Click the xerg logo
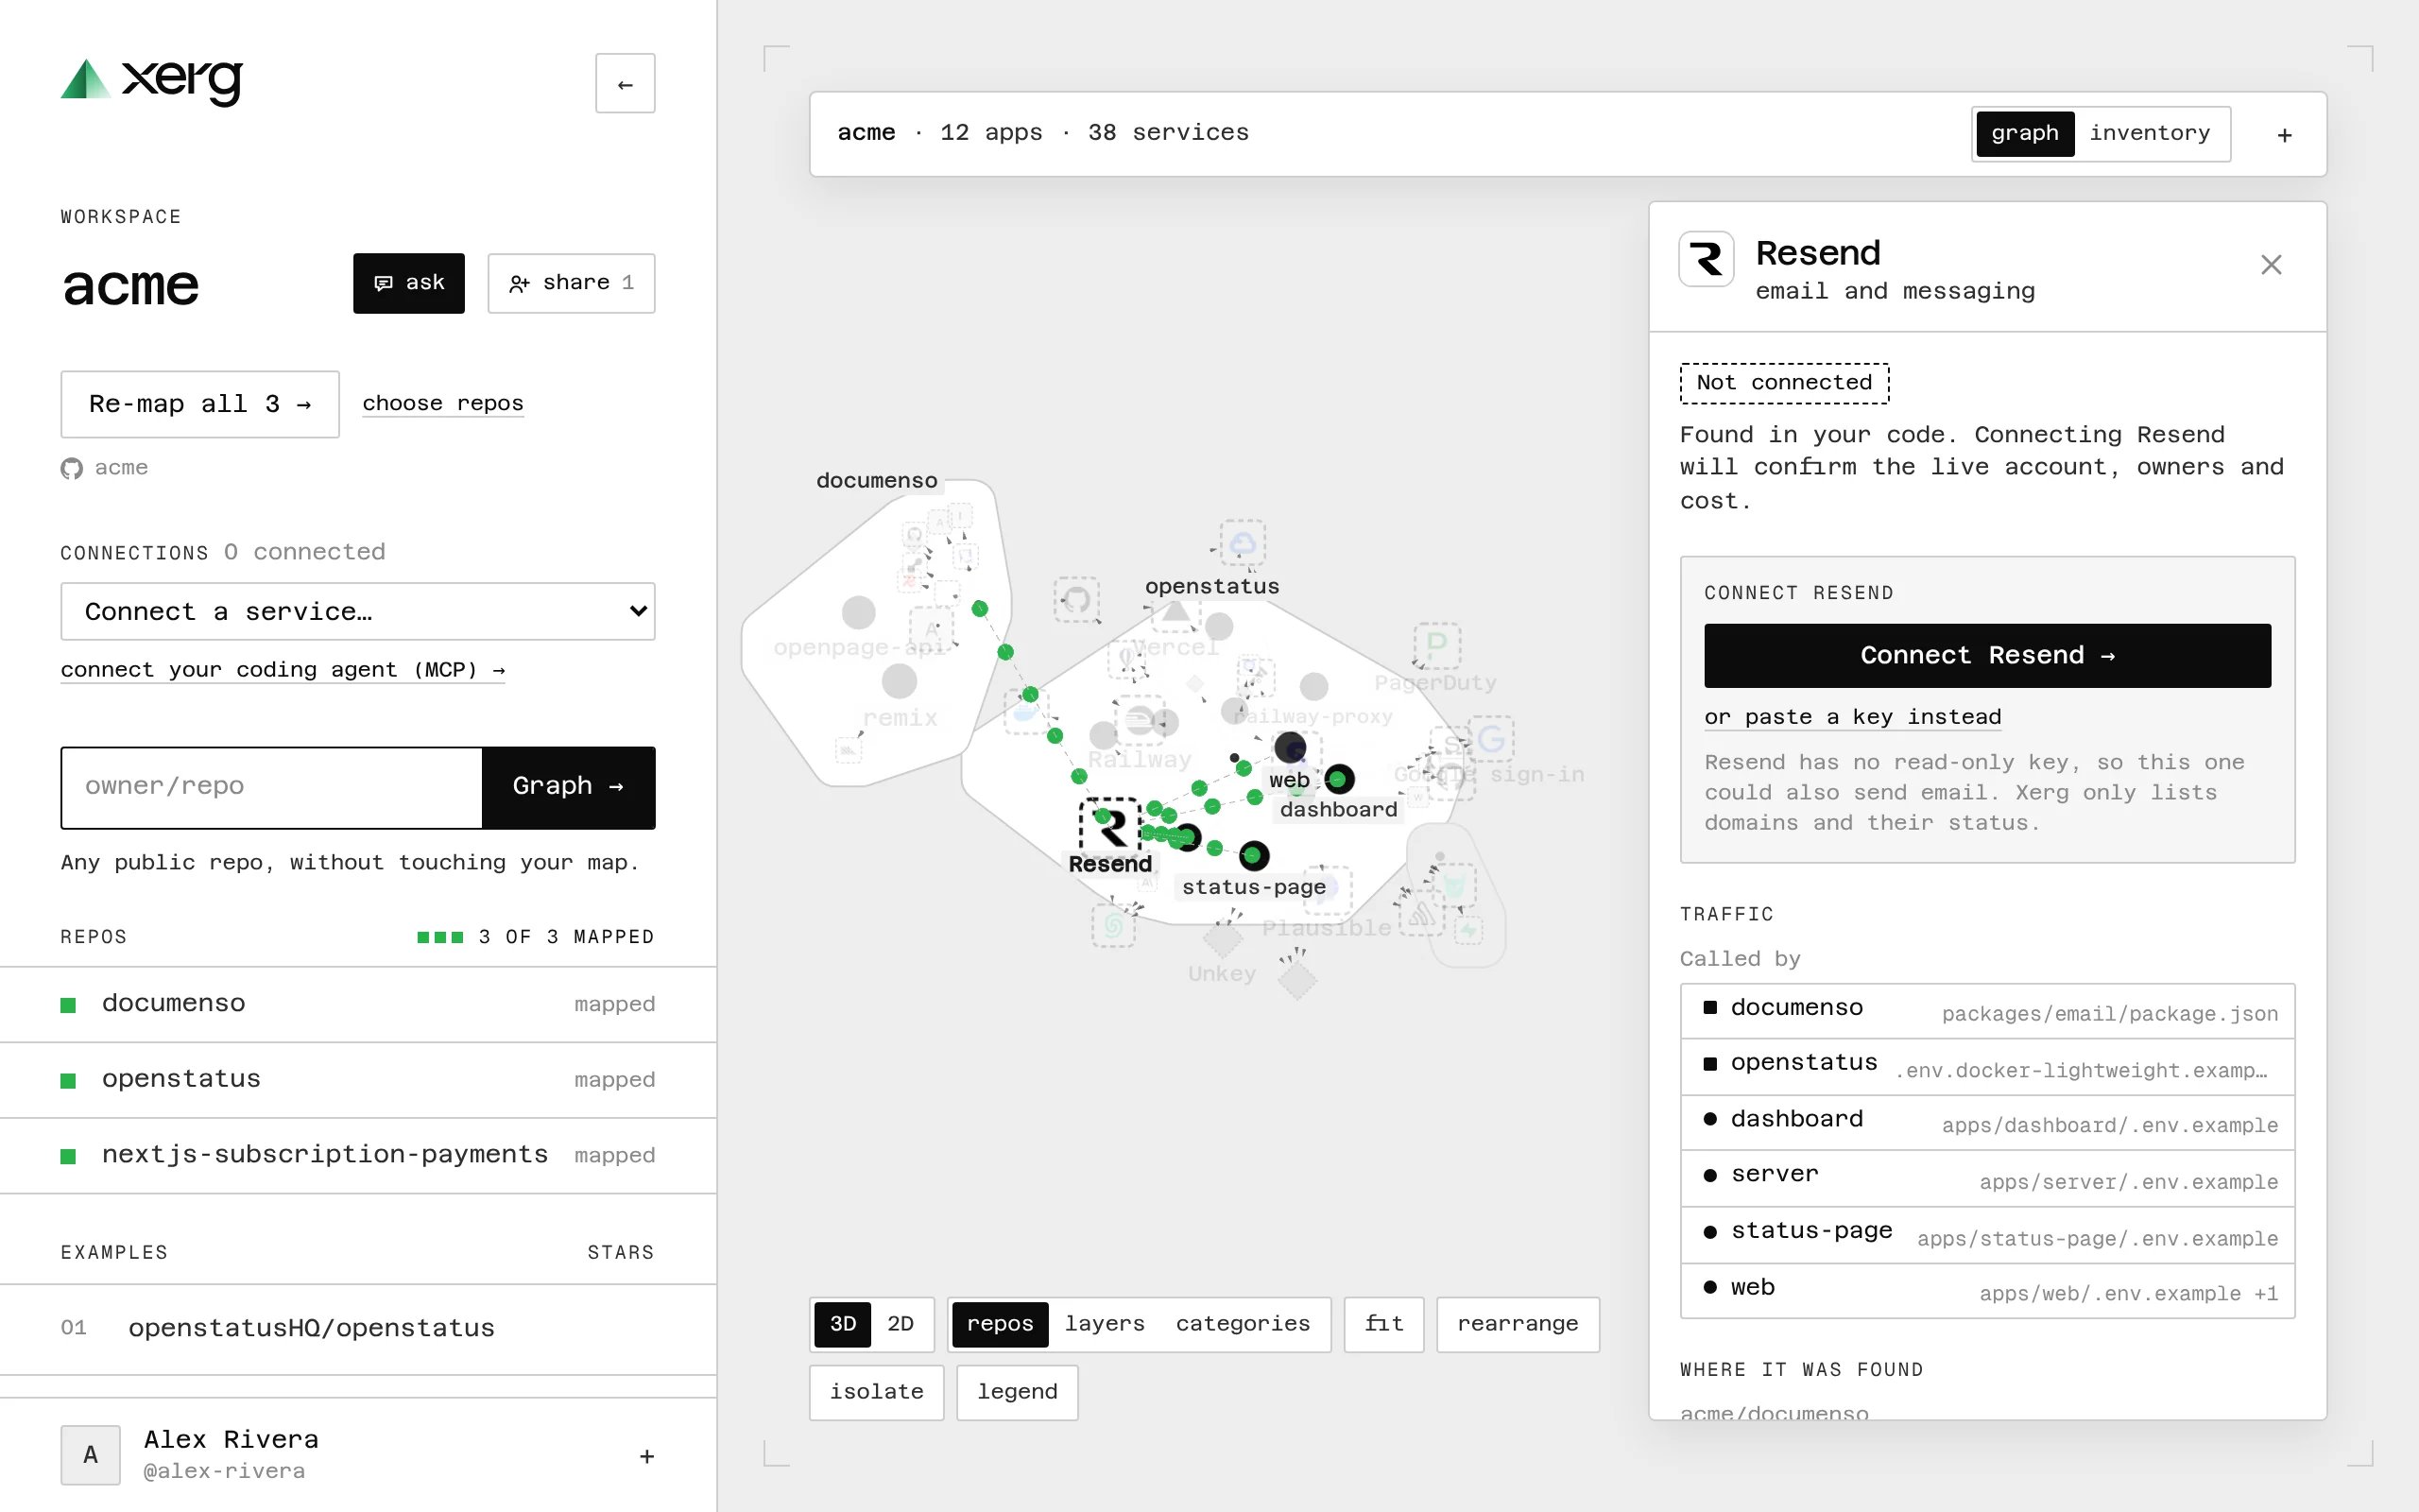 point(152,81)
